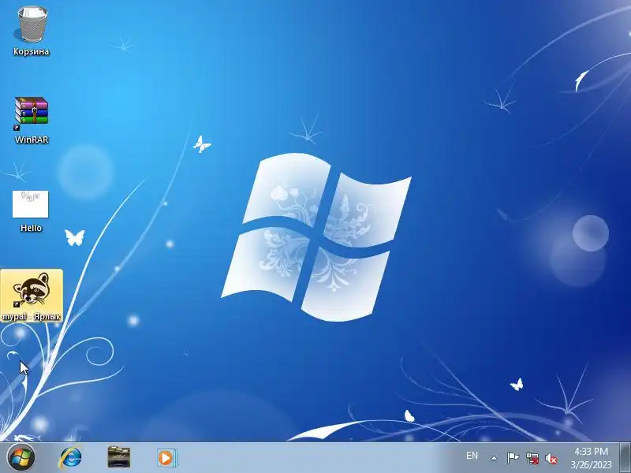The image size is (631, 473).
Task: Launch Internet Explorer from the taskbar
Action: (71, 457)
